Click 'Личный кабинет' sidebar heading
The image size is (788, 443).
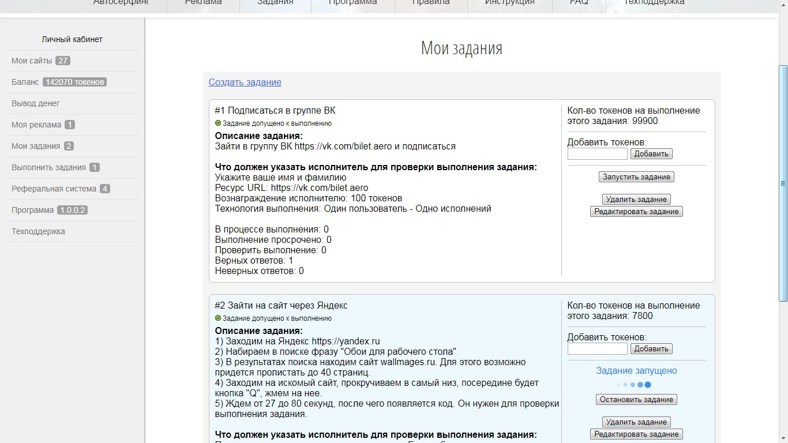pyautogui.click(x=72, y=39)
